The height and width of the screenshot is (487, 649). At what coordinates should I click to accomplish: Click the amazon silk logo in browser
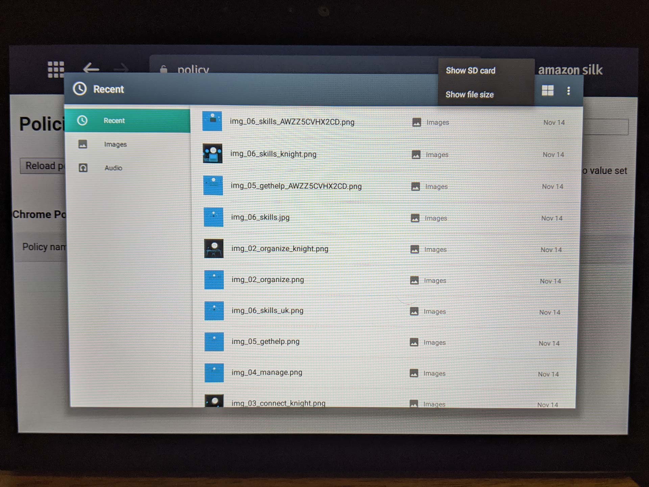click(570, 70)
